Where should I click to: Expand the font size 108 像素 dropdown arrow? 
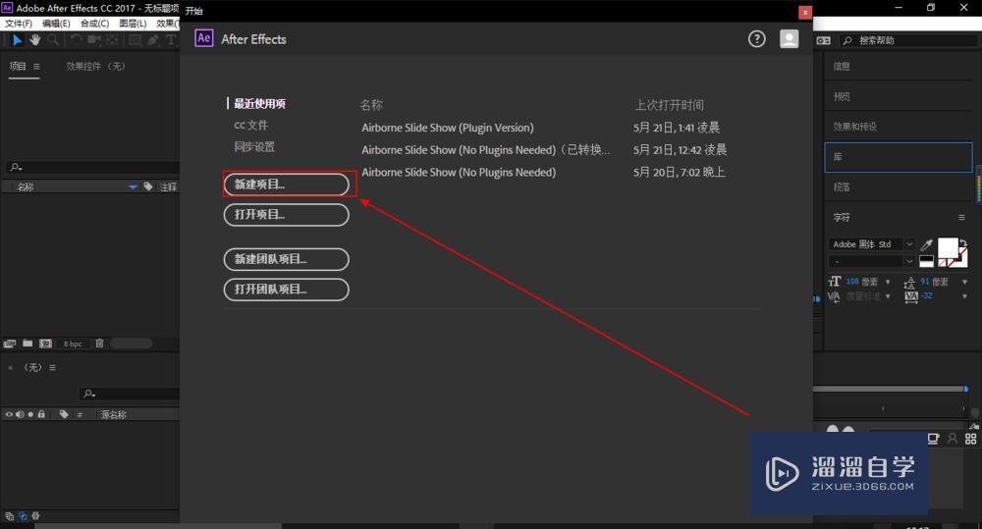click(x=888, y=282)
